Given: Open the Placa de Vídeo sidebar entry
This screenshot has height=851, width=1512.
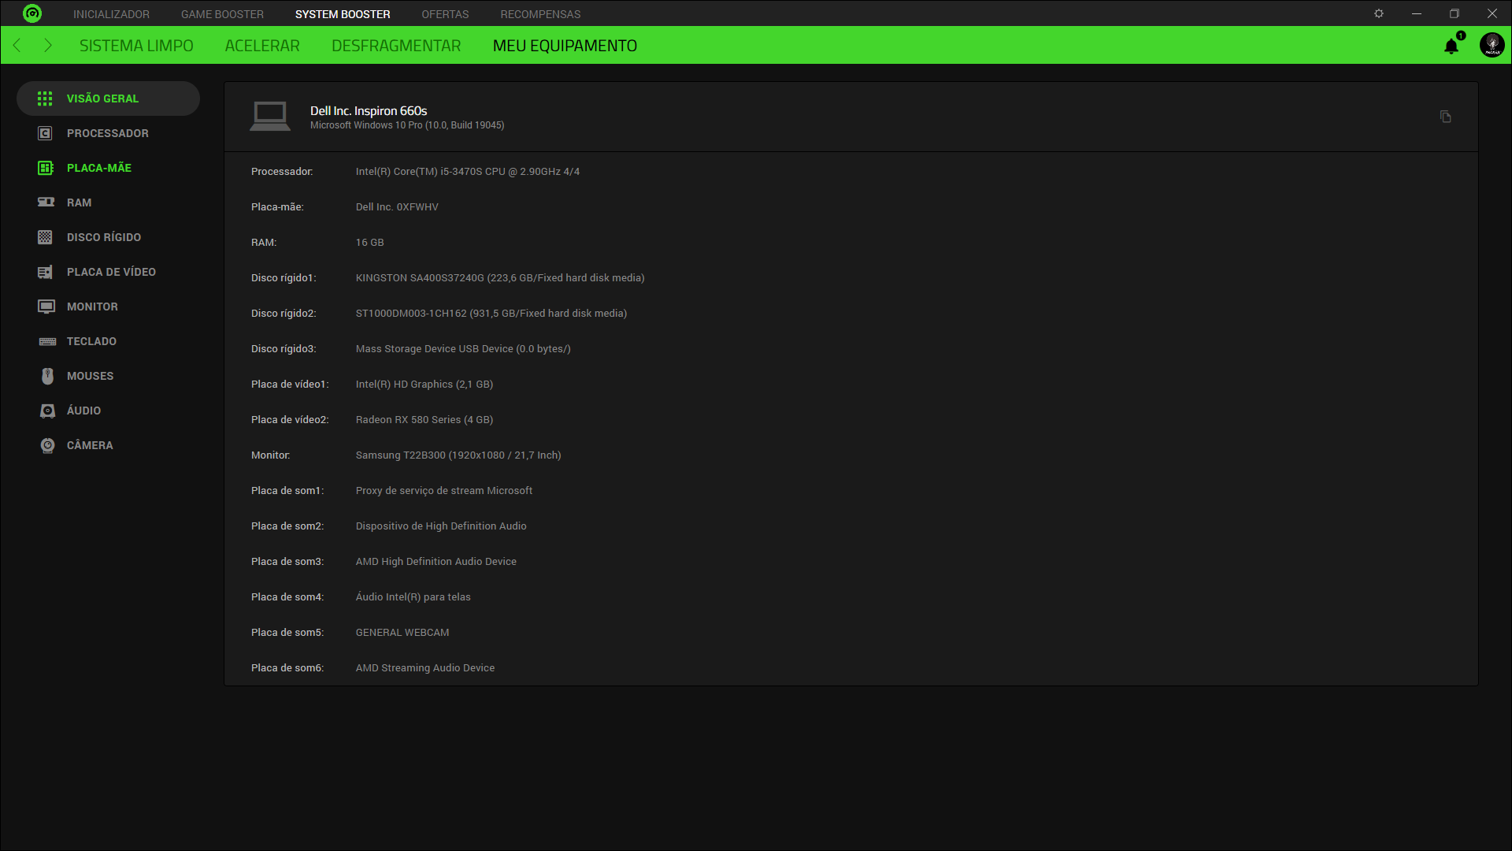Looking at the screenshot, I should pos(108,272).
